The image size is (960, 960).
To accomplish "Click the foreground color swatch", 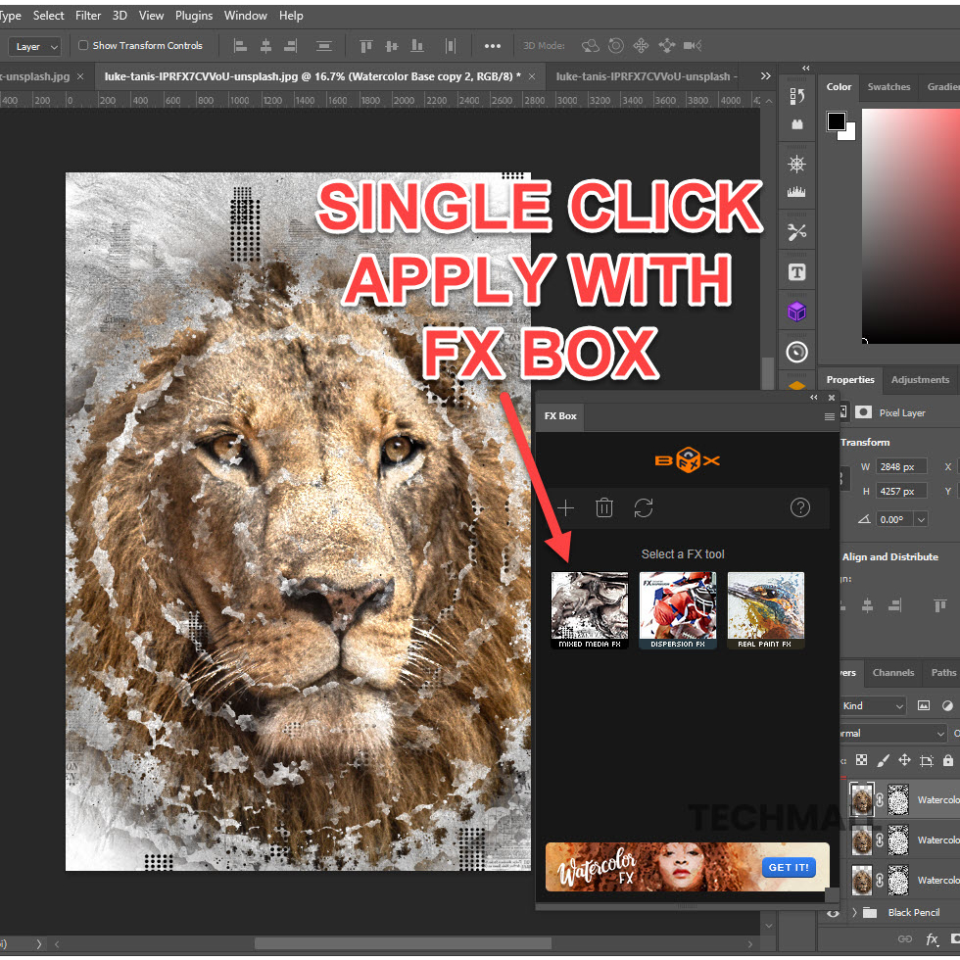I will 837,121.
